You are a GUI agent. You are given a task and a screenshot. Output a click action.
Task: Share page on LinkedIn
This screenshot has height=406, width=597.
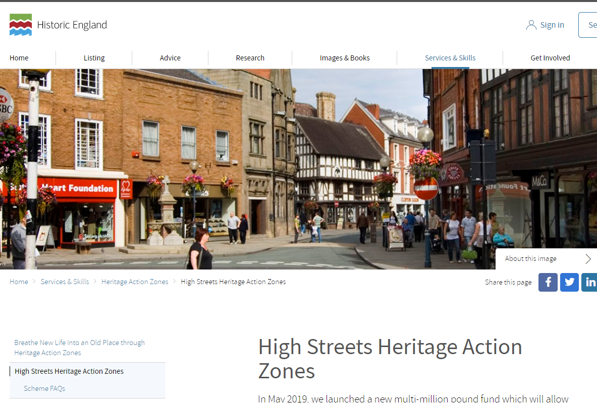589,282
